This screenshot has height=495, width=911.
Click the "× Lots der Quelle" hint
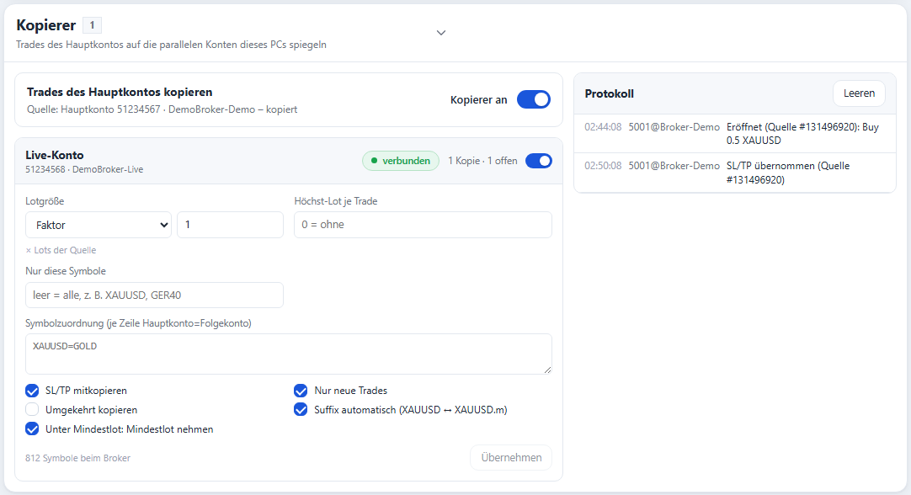tap(61, 250)
